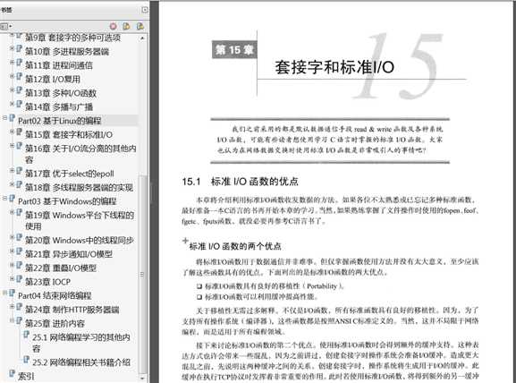Open the bookmarks panel options dropdown
The image size is (516, 383).
[6, 26]
